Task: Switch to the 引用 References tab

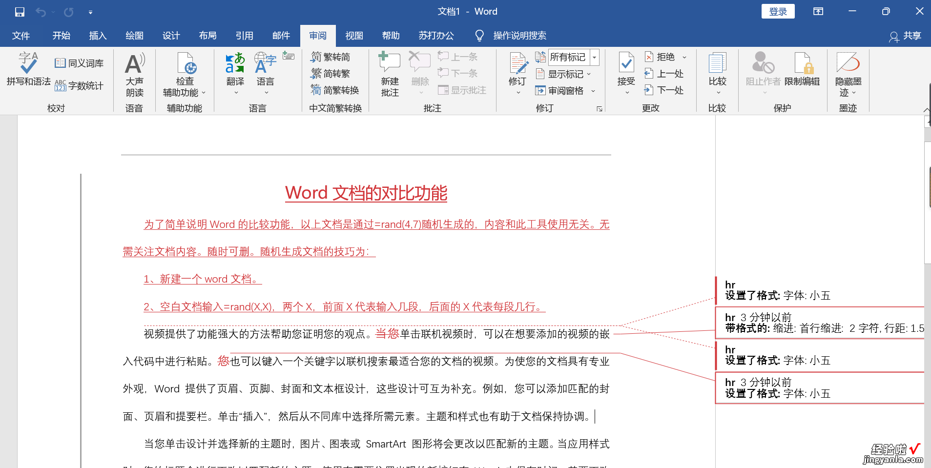Action: pos(244,36)
